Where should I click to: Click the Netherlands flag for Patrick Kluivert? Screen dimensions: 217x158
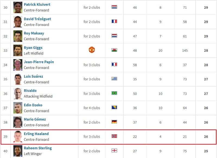point(114,7)
